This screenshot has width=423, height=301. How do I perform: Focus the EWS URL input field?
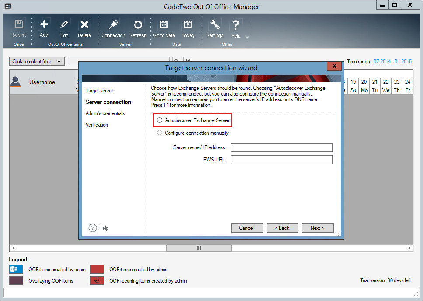pos(281,160)
